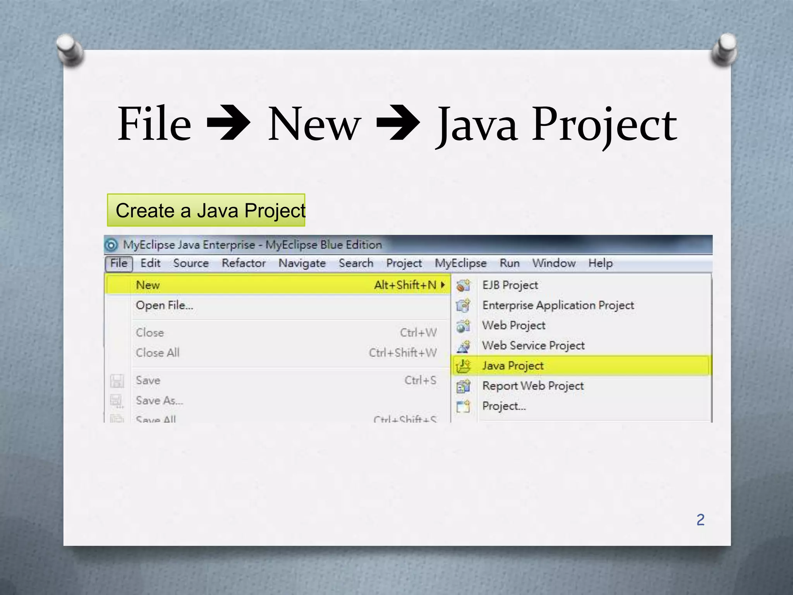This screenshot has height=595, width=793.
Task: Click the Save floppy disk icon
Action: click(x=117, y=381)
